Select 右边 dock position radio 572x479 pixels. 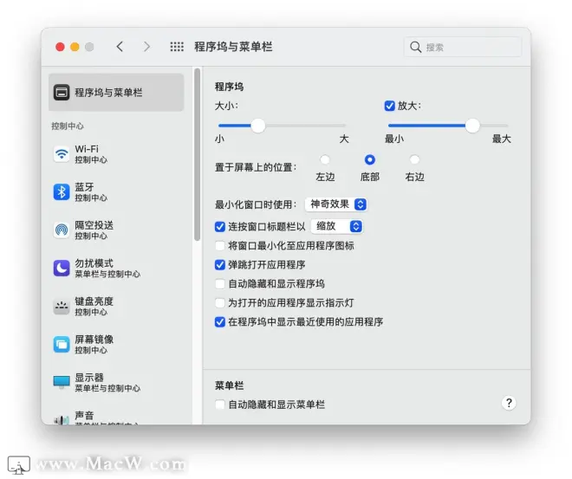[x=414, y=159]
